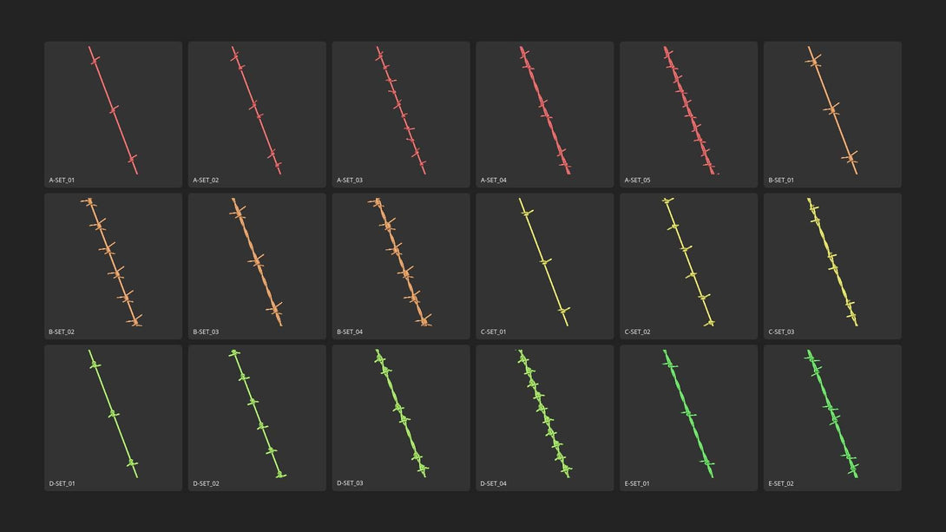The width and height of the screenshot is (946, 532).
Task: Click the C-SET_01 label text
Action: 494,332
